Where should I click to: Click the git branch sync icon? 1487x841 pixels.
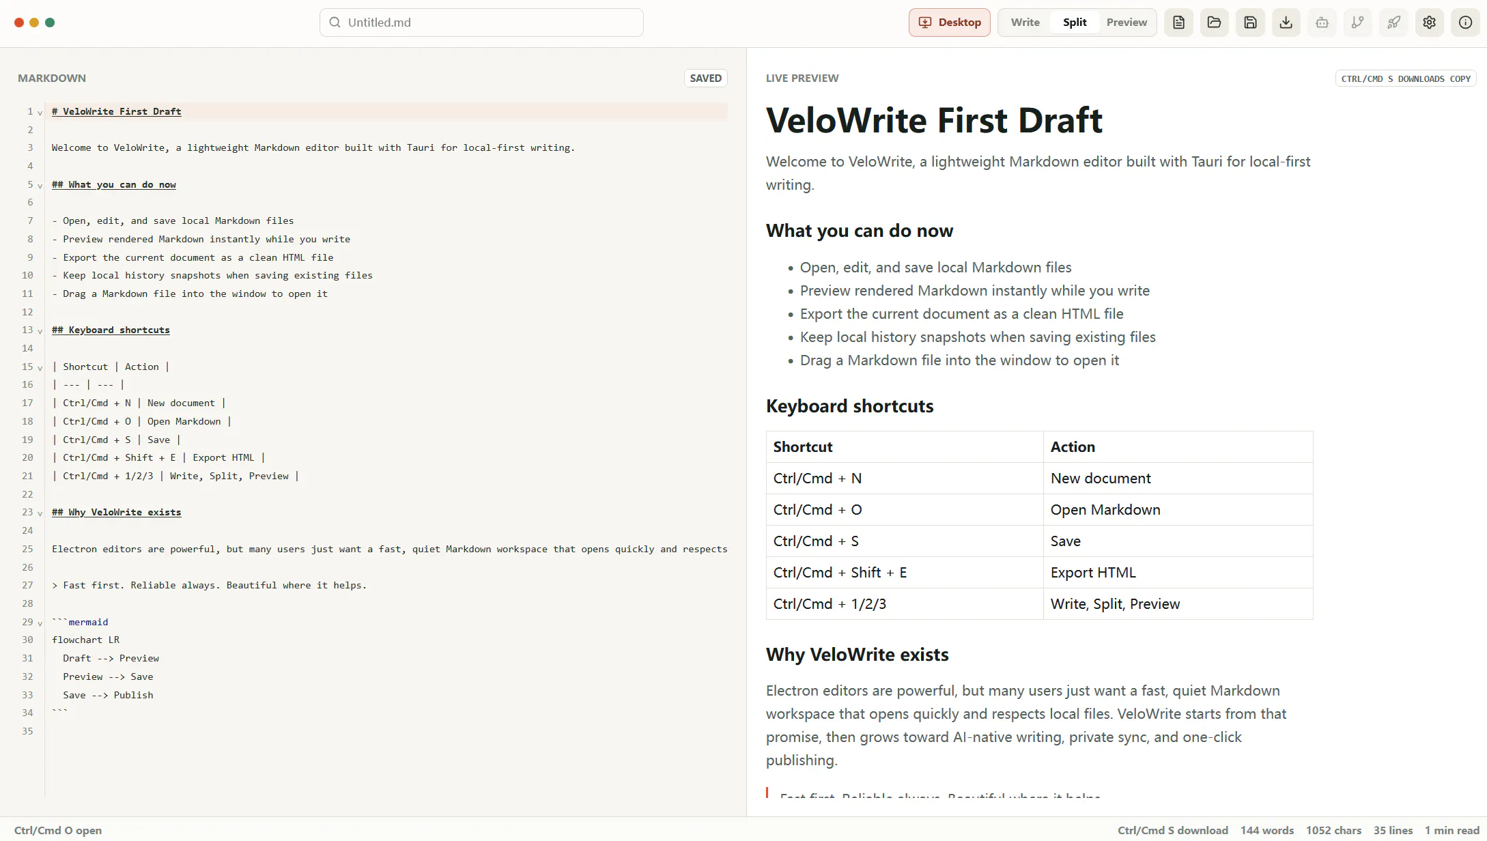pyautogui.click(x=1358, y=23)
